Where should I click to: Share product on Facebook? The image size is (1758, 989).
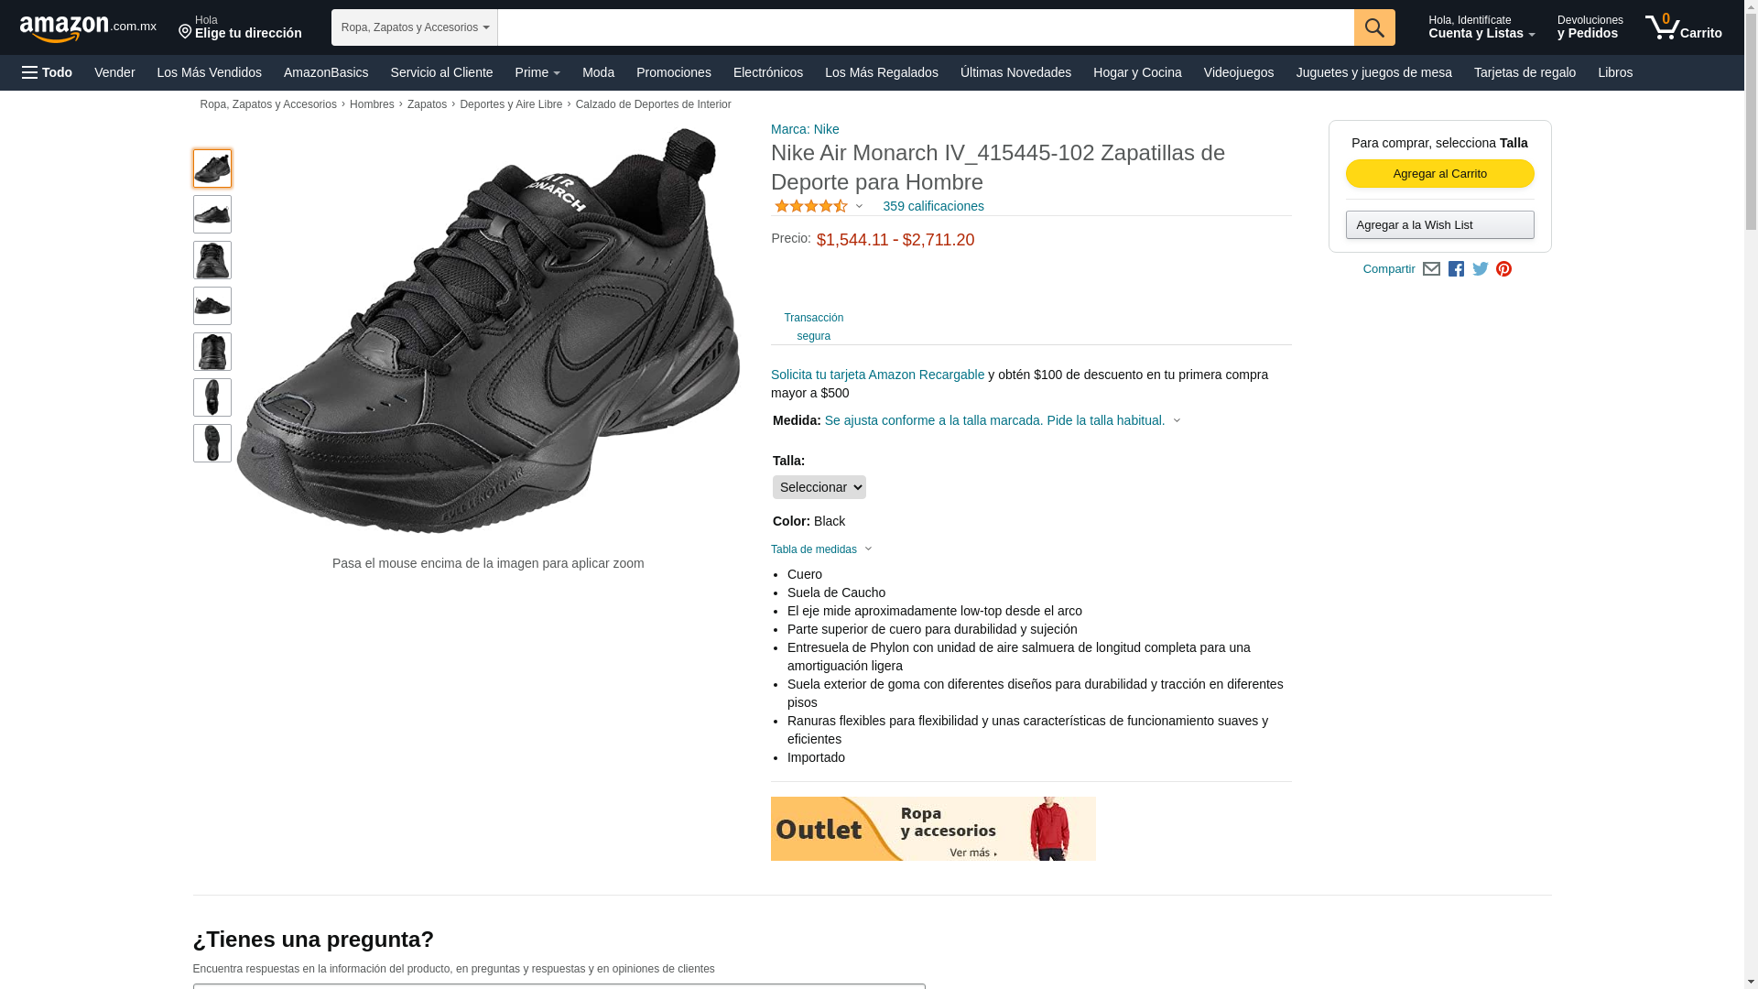pos(1456,269)
